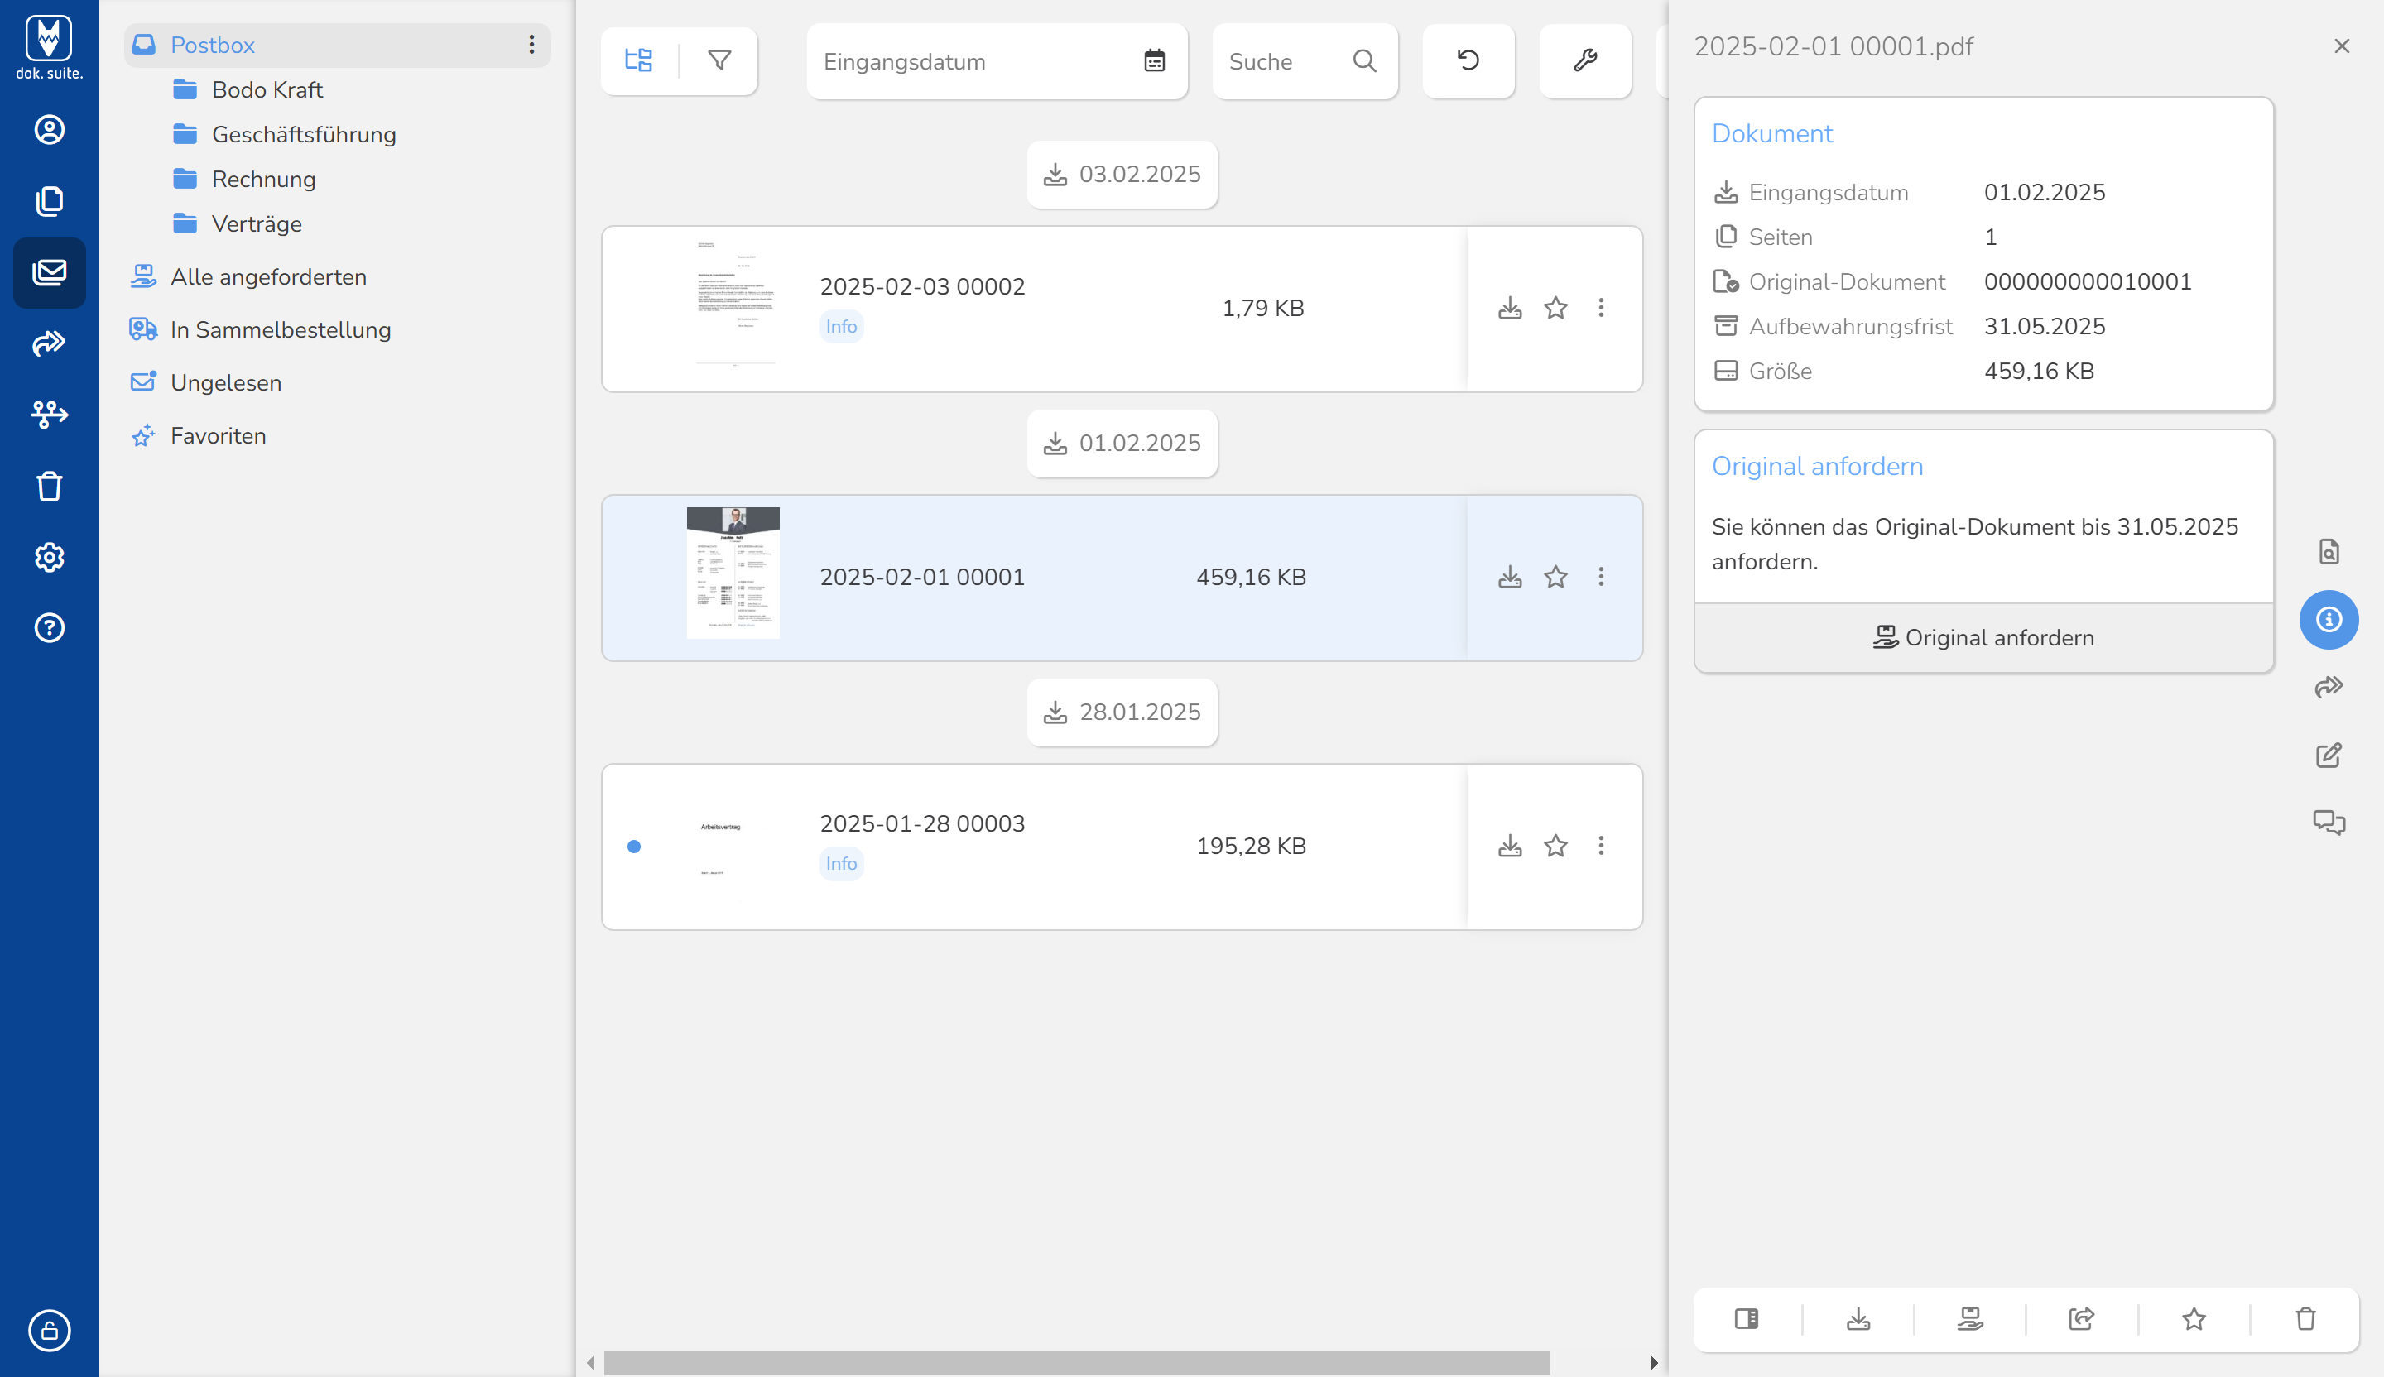Viewport: 2384px width, 1377px height.
Task: Click the wrench tools icon
Action: click(1584, 60)
